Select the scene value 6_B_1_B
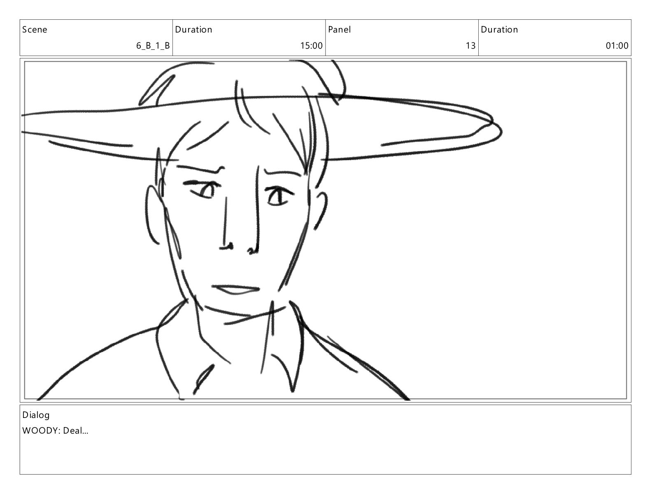Screen dimensions: 652x504 [x=153, y=46]
